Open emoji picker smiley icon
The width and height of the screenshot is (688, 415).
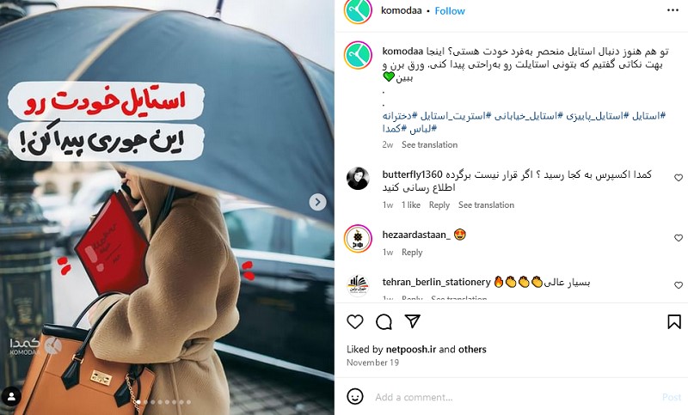coord(355,397)
